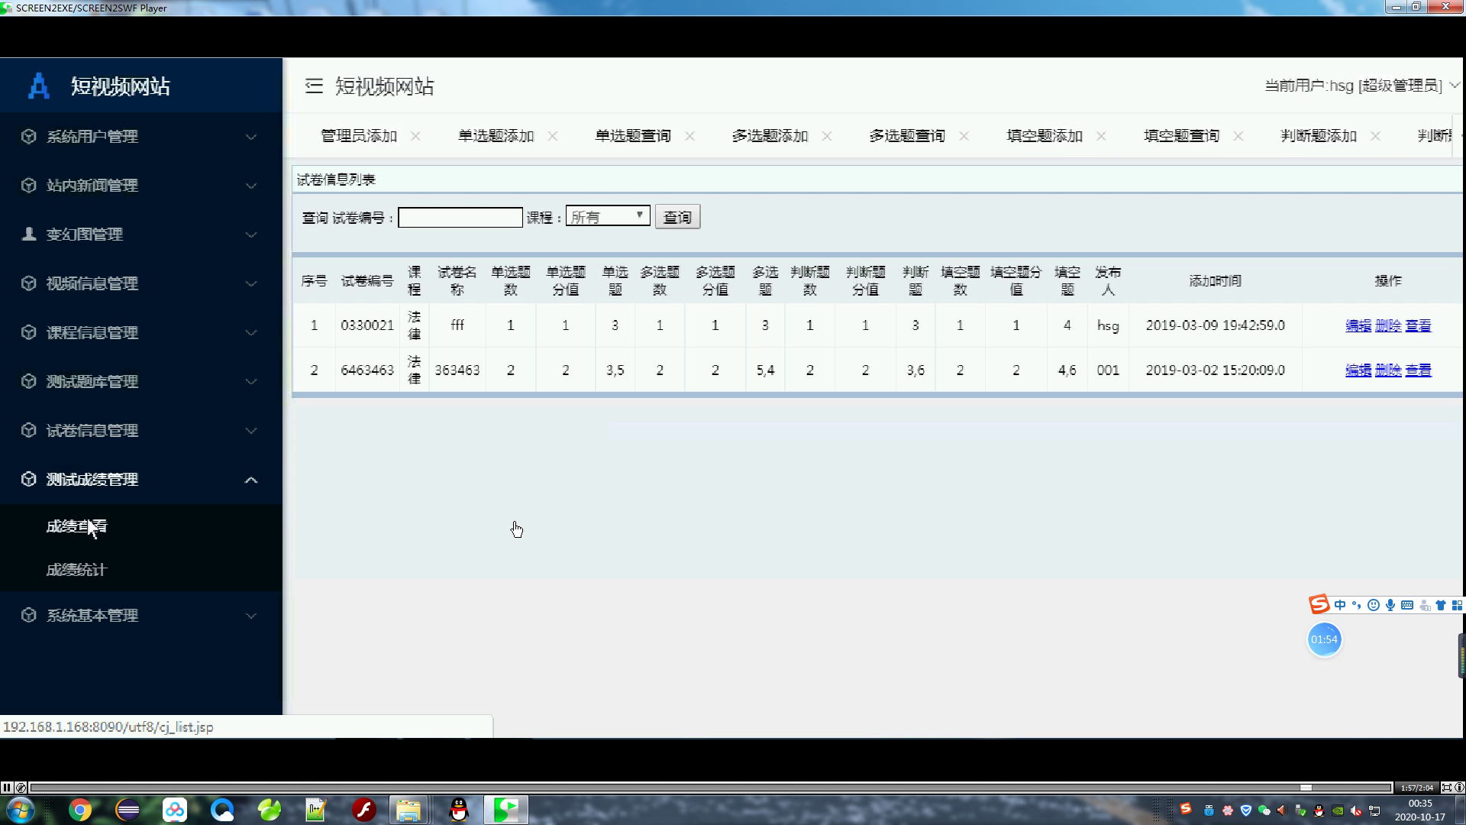Expand 系统用户管理 sidebar menu
This screenshot has width=1466, height=825.
coord(141,137)
